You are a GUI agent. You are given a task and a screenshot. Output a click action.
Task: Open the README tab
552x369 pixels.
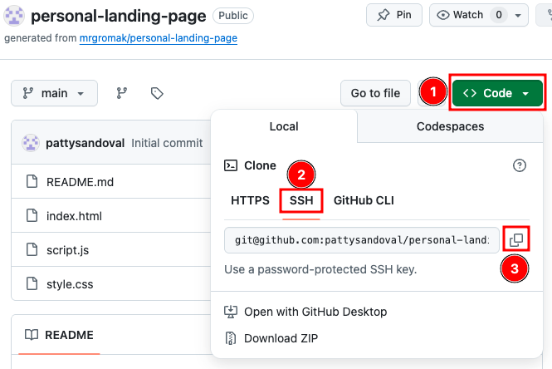click(x=59, y=335)
